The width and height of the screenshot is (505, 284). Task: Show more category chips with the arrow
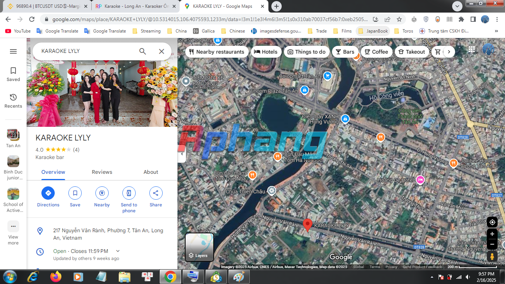point(449,52)
